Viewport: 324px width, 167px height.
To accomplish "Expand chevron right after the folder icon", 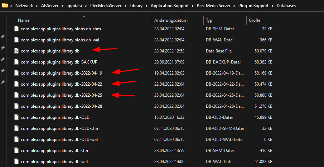I will click(11, 6).
